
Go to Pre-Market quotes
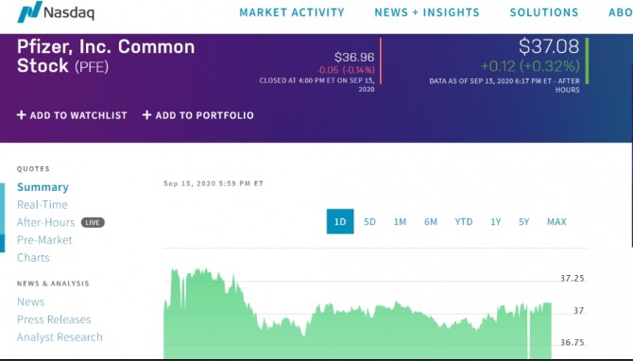pyautogui.click(x=44, y=240)
